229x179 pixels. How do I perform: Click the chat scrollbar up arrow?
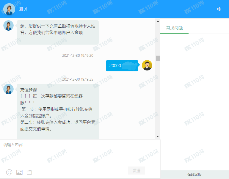(158, 21)
